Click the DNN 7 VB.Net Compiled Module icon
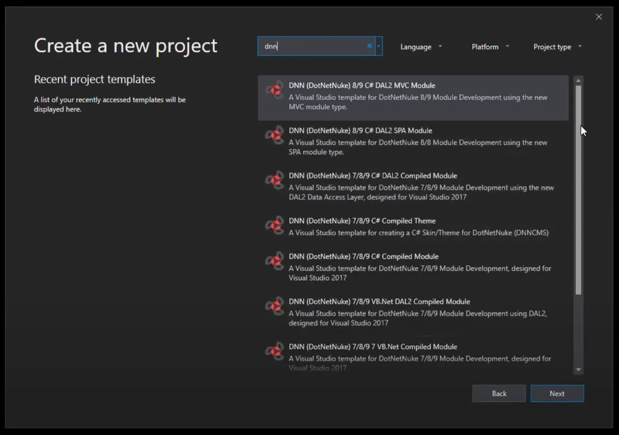The width and height of the screenshot is (619, 435). (x=274, y=352)
